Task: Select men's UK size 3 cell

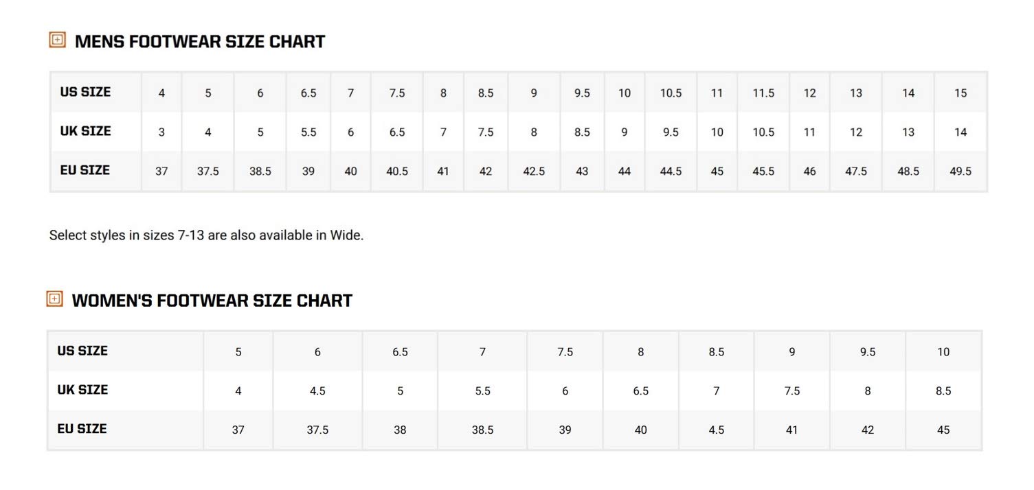Action: [x=161, y=132]
